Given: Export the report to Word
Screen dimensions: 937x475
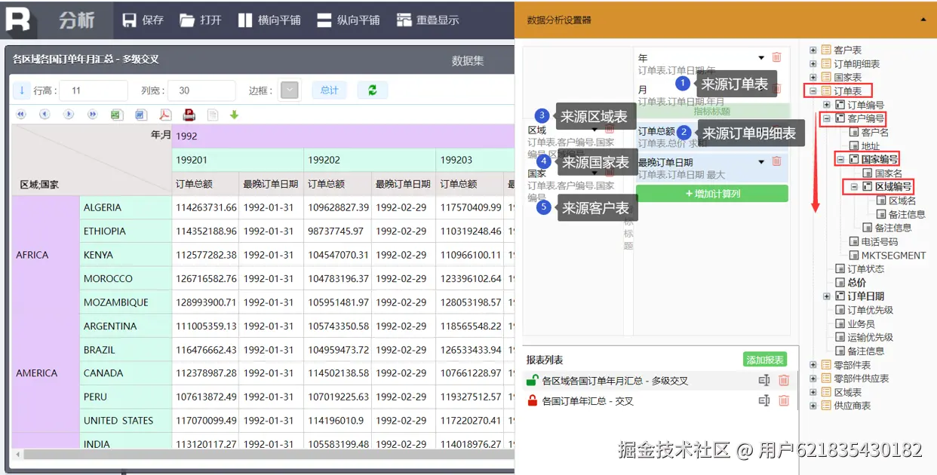Looking at the screenshot, I should (x=141, y=115).
